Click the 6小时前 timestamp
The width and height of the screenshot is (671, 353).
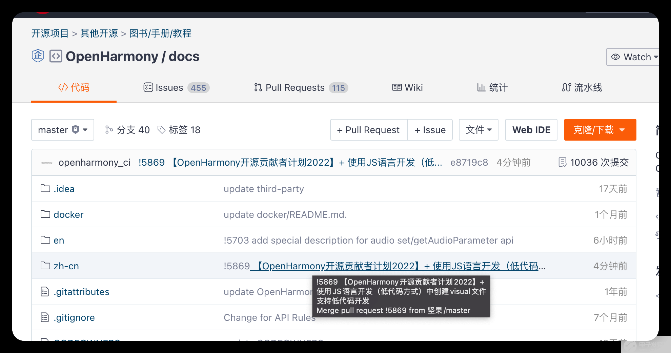pyautogui.click(x=610, y=240)
